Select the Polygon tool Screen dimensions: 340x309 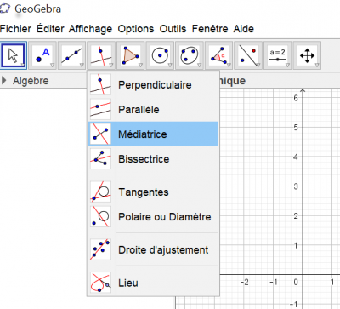pos(131,55)
